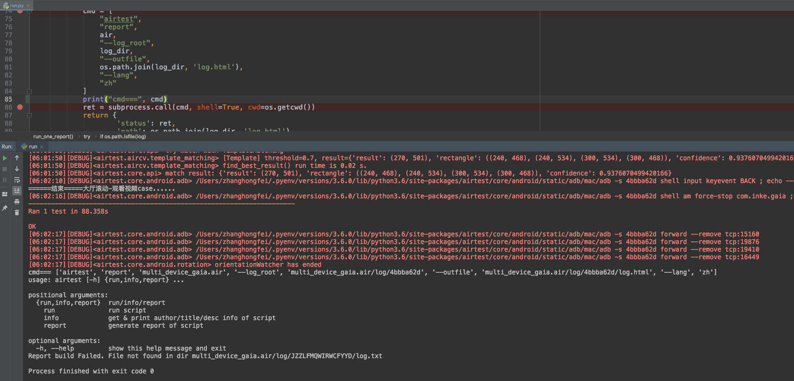The image size is (794, 381).
Task: Click the Up the stack trace arrow
Action: click(17, 158)
